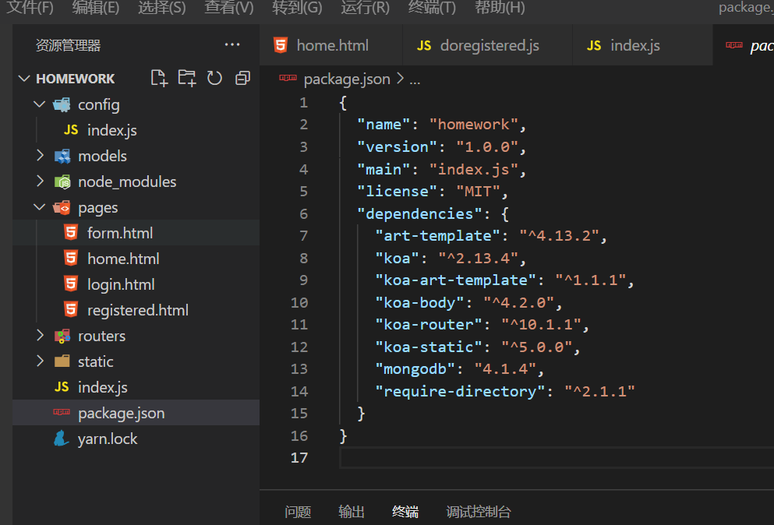Open the 查看(V) menu
The image size is (774, 525).
(x=229, y=8)
